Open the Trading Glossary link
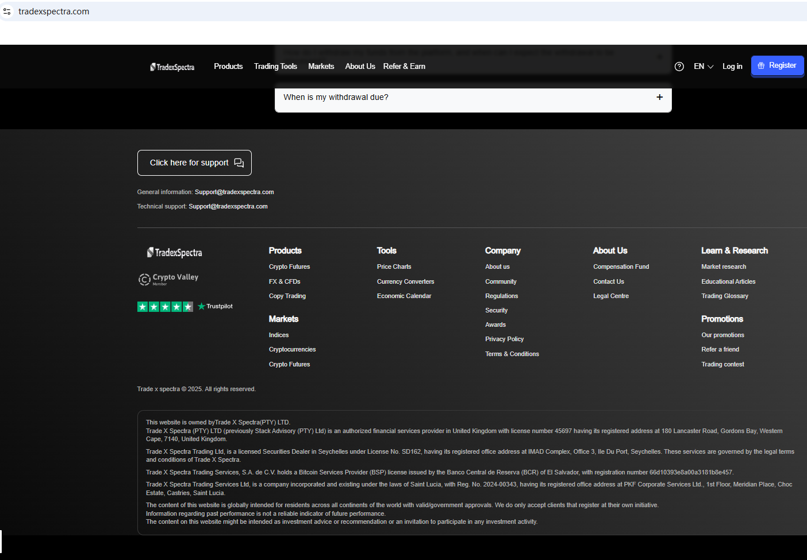The width and height of the screenshot is (807, 560). [x=724, y=296]
